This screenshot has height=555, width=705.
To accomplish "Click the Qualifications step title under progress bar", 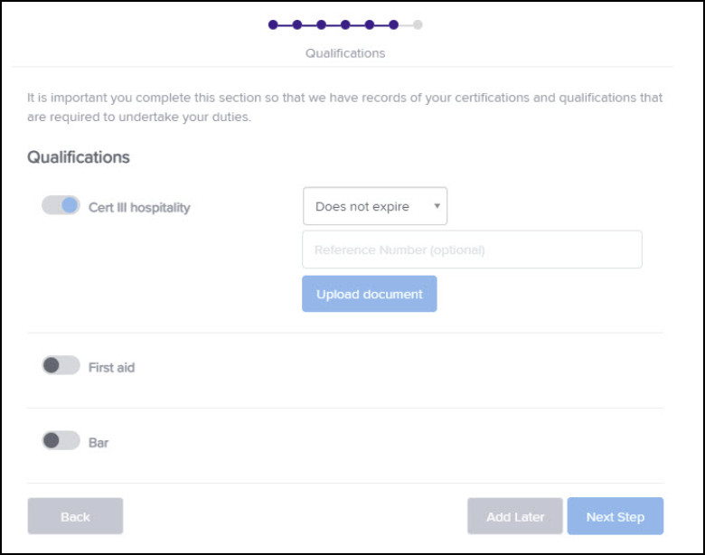I will (345, 53).
